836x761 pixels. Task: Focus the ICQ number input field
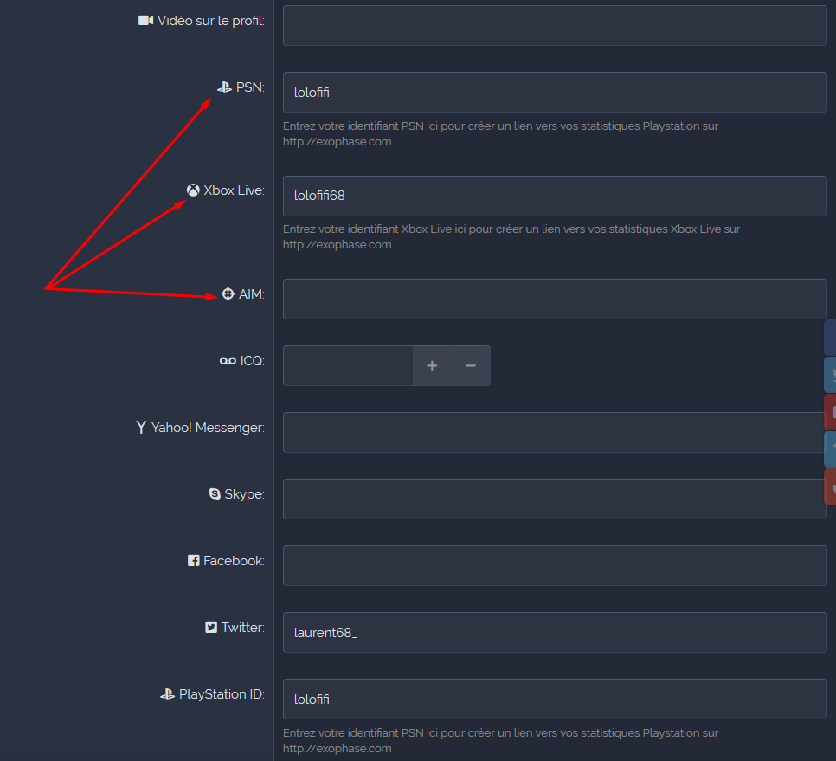point(348,366)
